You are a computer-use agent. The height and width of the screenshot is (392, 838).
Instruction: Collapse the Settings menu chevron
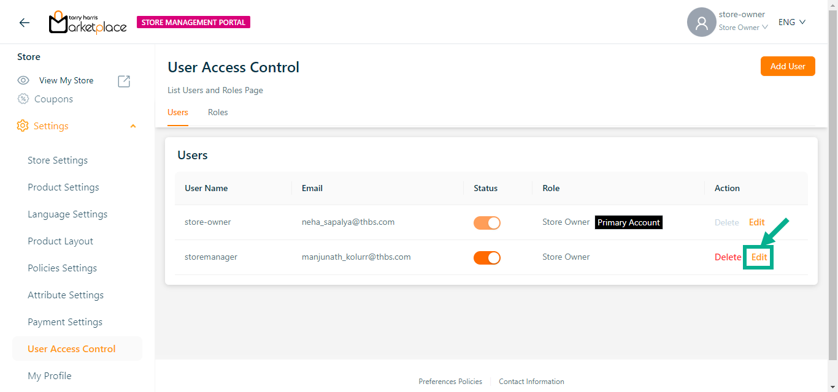pos(133,126)
